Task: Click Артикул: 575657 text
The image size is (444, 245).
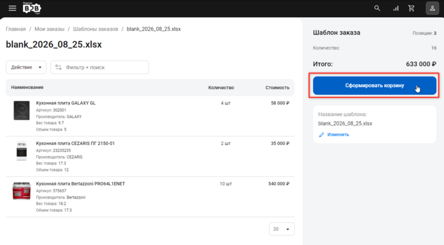Action: point(51,191)
